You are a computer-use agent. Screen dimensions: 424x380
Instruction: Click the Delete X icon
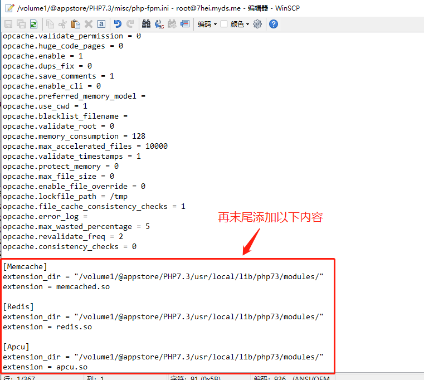88,24
